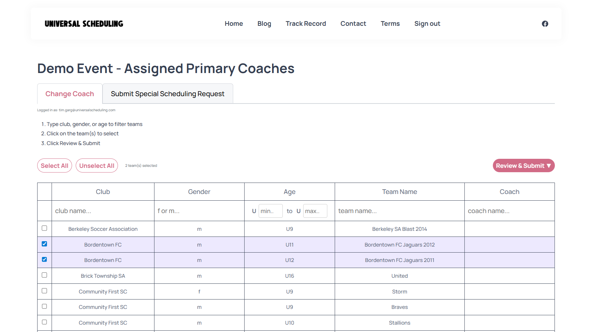Check the Brick Township SA United checkbox
Screen dimensions: 591x332
pyautogui.click(x=44, y=275)
